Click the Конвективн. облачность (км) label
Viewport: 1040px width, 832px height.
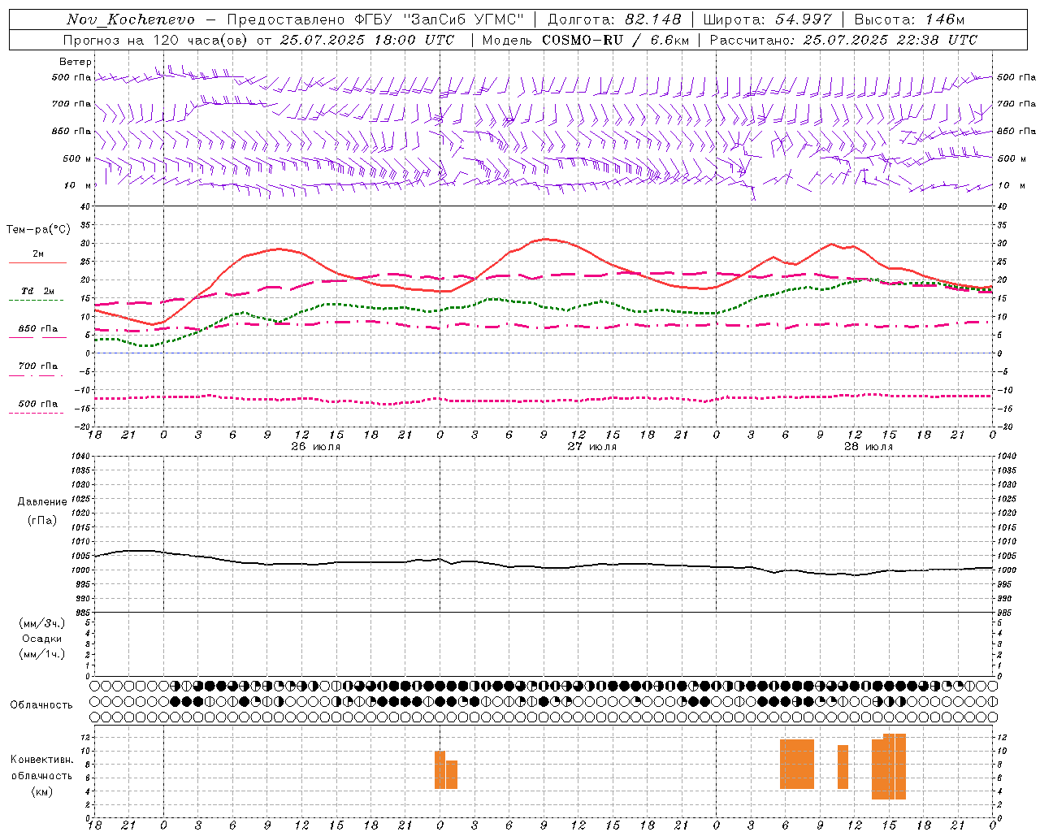tap(42, 775)
